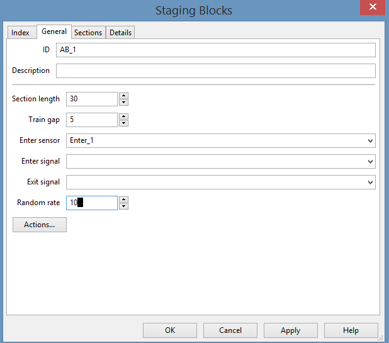The image size is (389, 343).
Task: Decrease Train gap with down arrow
Action: tap(124, 123)
